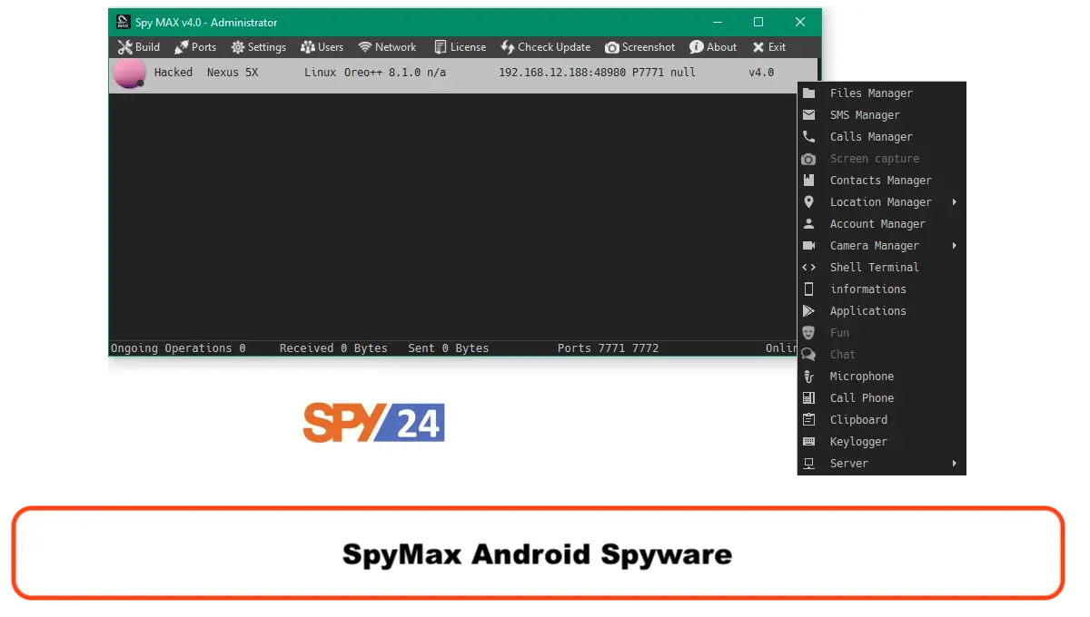
Task: Choose Call Phone from the menu
Action: (x=881, y=398)
